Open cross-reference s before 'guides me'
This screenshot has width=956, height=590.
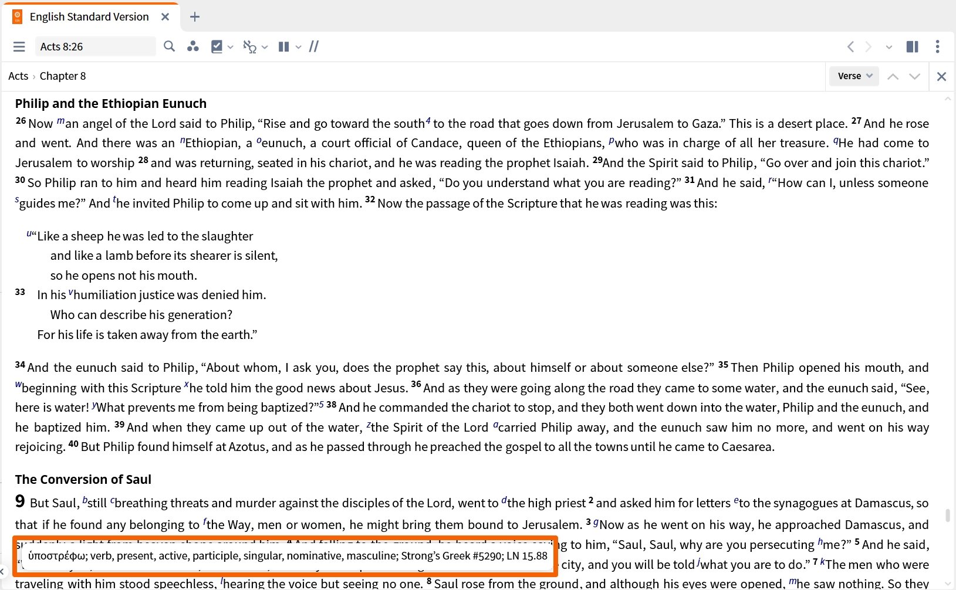(x=17, y=201)
